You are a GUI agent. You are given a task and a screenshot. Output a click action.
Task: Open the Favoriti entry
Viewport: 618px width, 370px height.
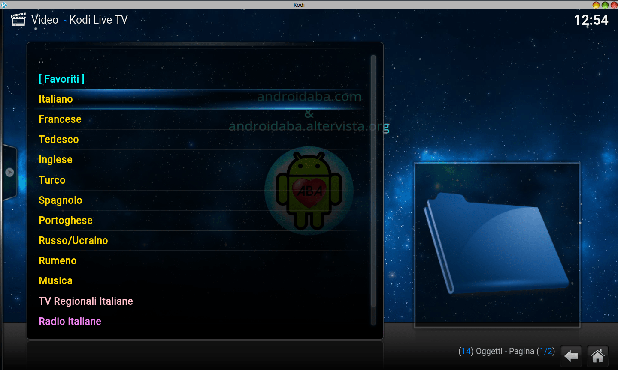click(61, 79)
